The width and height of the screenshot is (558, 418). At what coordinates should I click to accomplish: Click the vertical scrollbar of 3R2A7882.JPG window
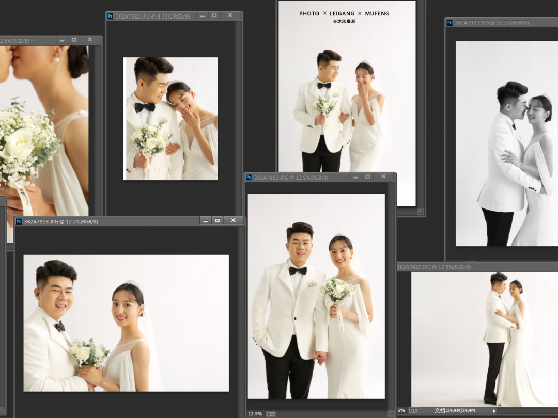pyautogui.click(x=237, y=118)
